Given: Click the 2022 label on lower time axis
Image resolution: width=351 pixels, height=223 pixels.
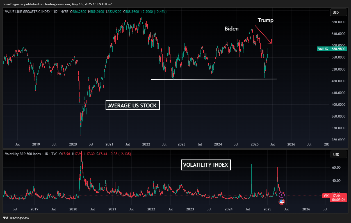Looking at the screenshot, I should pyautogui.click(x=151, y=209).
